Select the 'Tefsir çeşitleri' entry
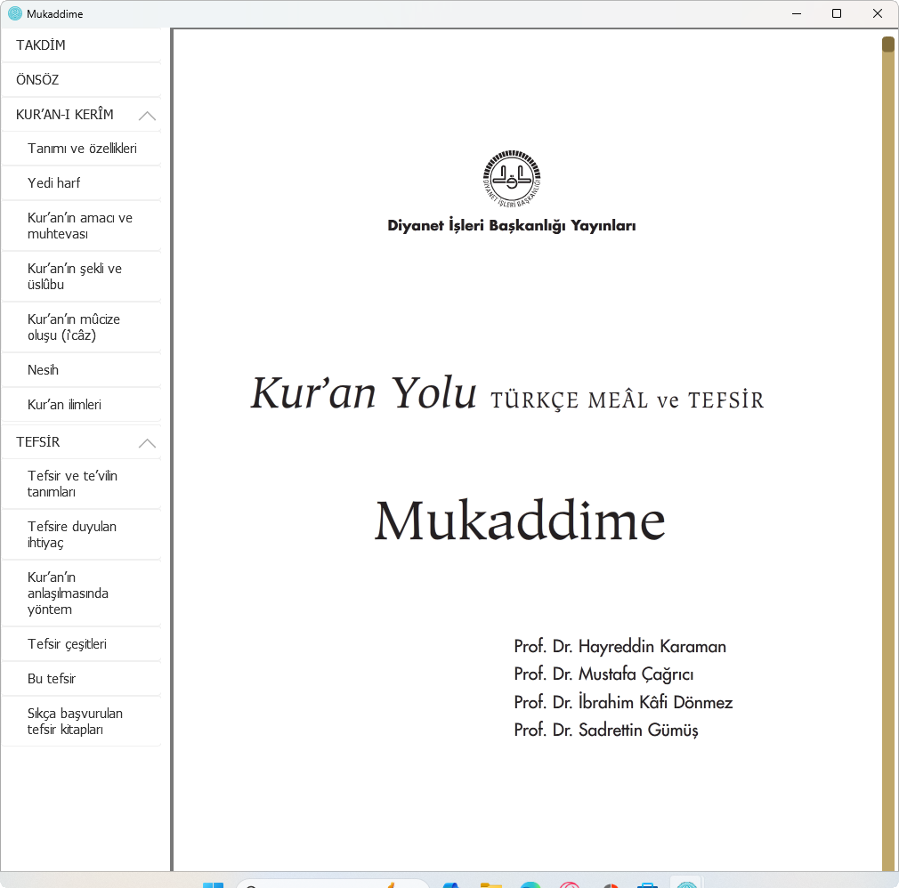Viewport: 899px width, 888px height. click(x=81, y=644)
